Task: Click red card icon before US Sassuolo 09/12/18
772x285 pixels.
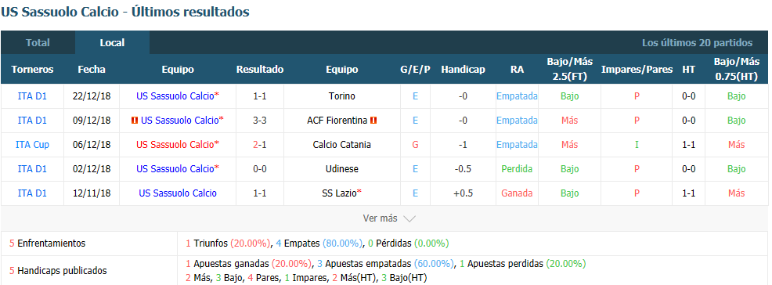Action: [135, 120]
